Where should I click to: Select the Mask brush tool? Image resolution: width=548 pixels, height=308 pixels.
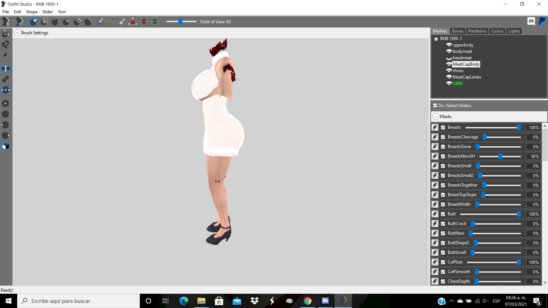[44, 22]
